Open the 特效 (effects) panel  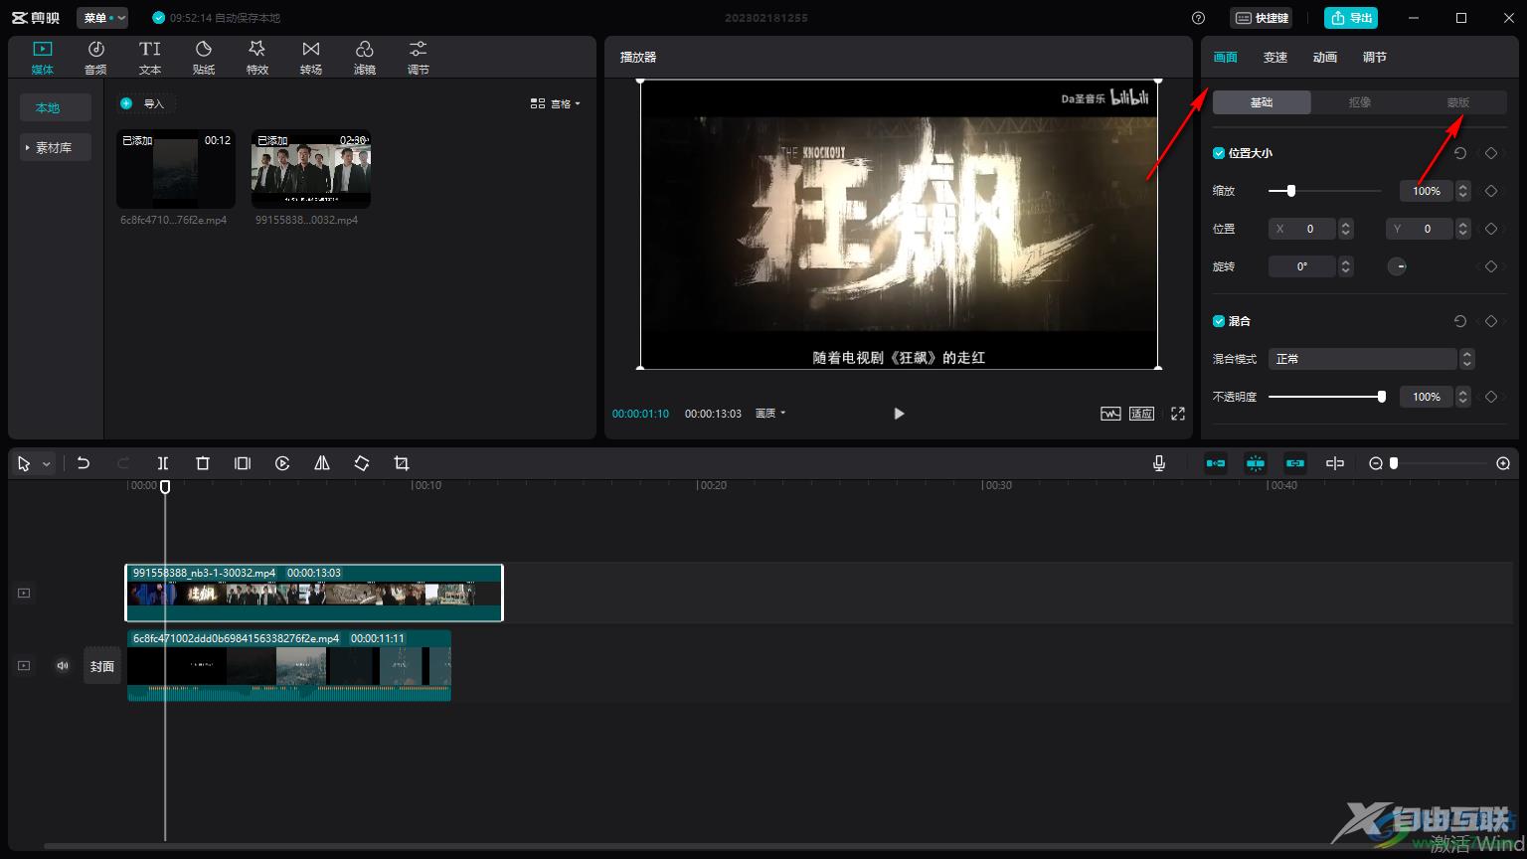(x=257, y=58)
